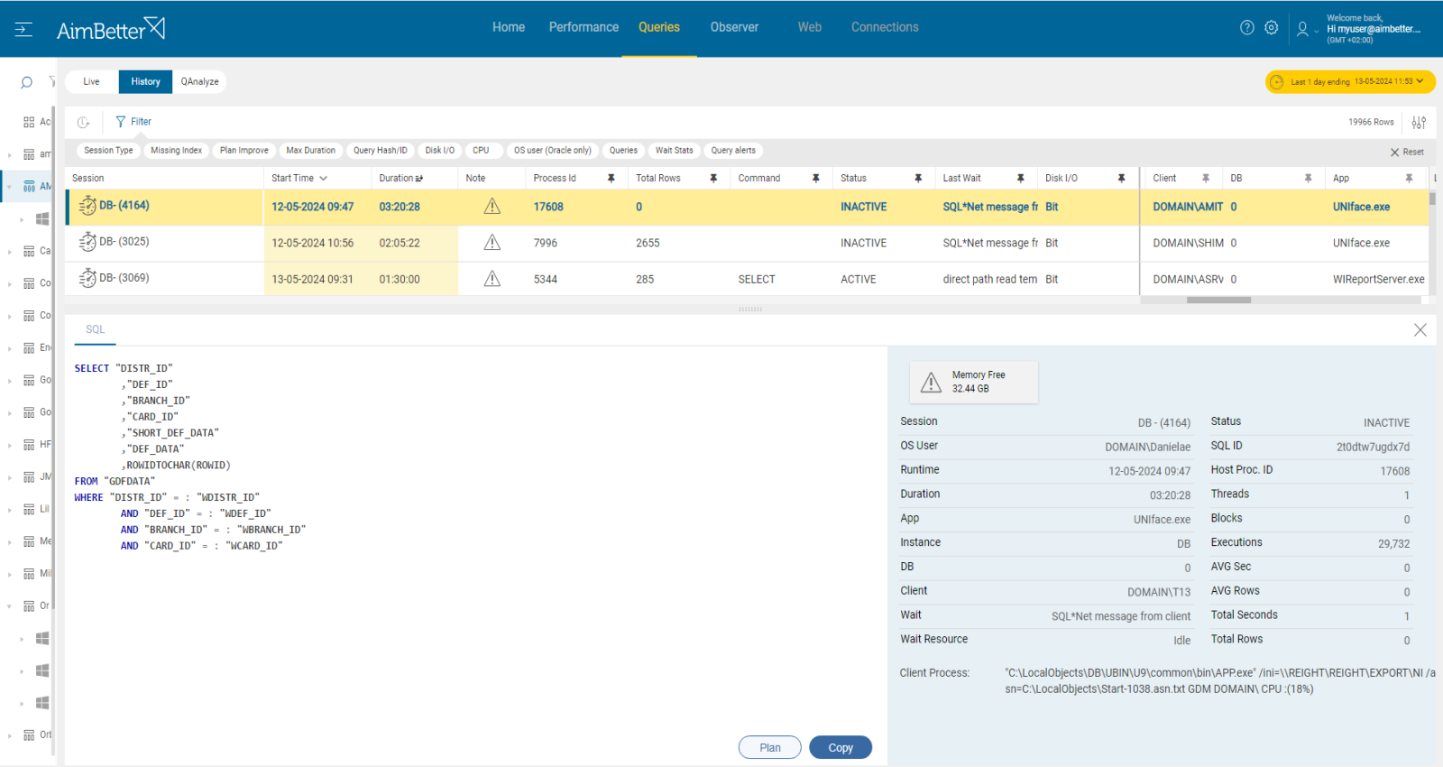This screenshot has height=767, width=1443.
Task: Toggle the Plan Improve filter chip
Action: 244,151
